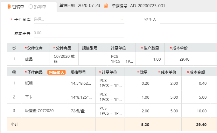
Task: Click the child table settings gear icon
Action: [x=14, y=72]
